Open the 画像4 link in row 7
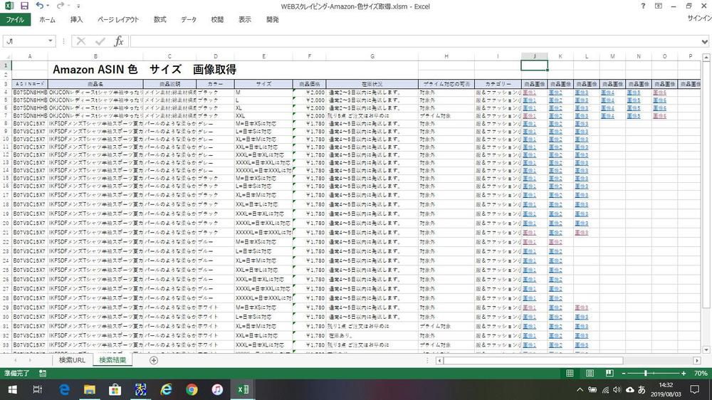Viewport: 712px width, 400px height. 607,116
